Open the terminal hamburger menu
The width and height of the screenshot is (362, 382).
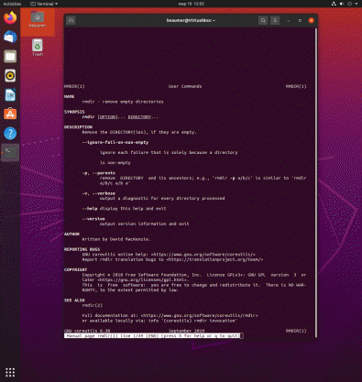tap(275, 20)
